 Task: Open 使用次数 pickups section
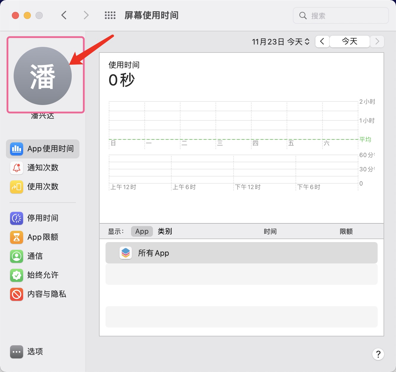(x=43, y=187)
